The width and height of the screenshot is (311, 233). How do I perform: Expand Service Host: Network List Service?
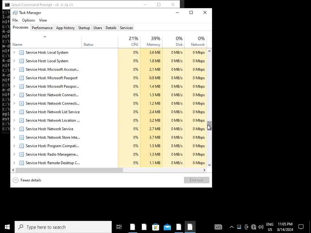click(14, 112)
